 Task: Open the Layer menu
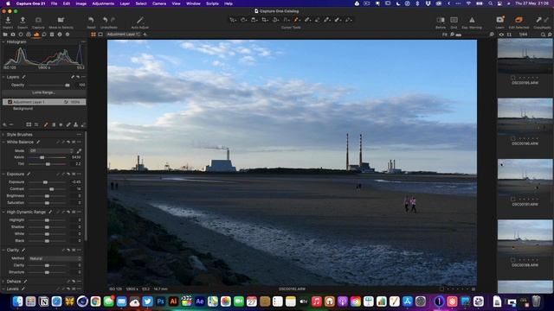pyautogui.click(x=125, y=3)
